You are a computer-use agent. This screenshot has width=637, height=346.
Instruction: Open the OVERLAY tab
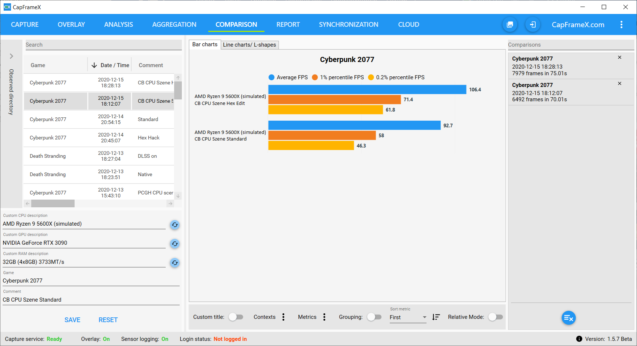click(x=71, y=25)
